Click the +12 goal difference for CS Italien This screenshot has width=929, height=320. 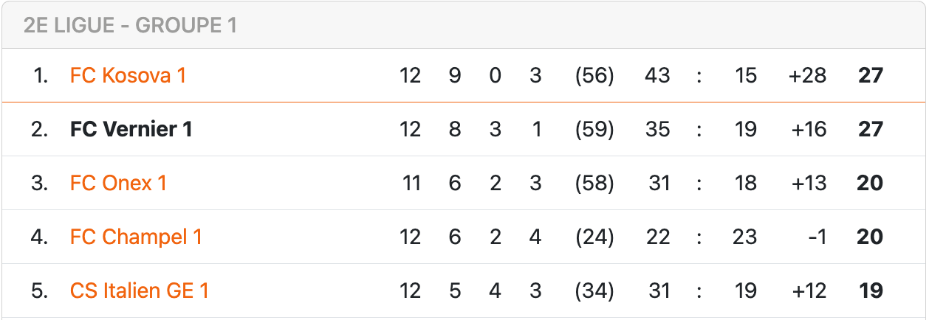[x=809, y=291]
